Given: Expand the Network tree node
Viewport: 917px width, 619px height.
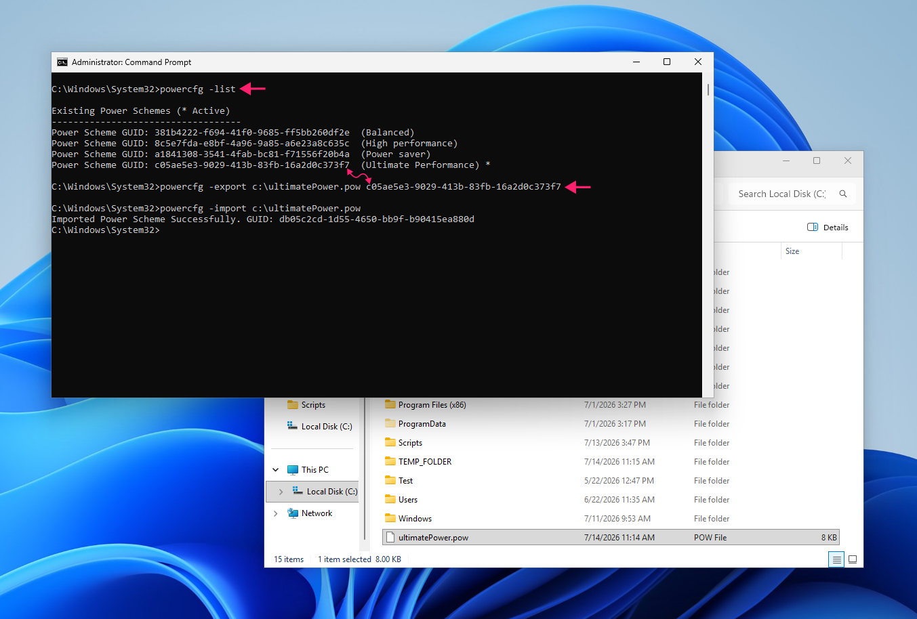Looking at the screenshot, I should [276, 513].
